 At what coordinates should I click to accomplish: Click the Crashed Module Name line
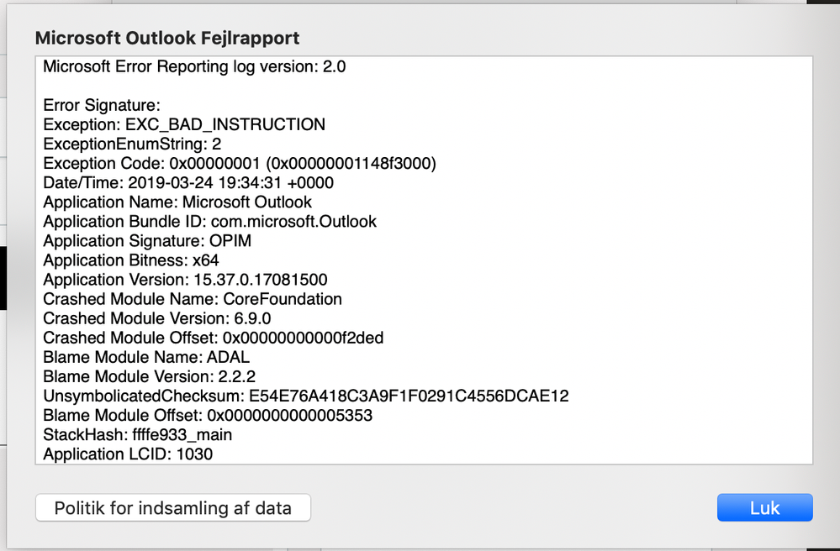193,299
